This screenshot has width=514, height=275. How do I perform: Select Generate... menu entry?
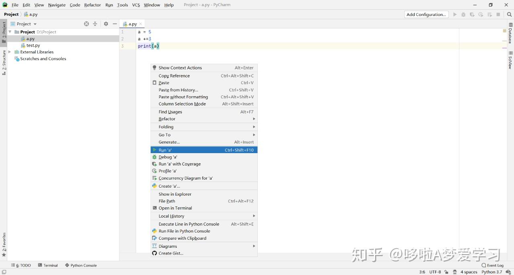pos(204,142)
